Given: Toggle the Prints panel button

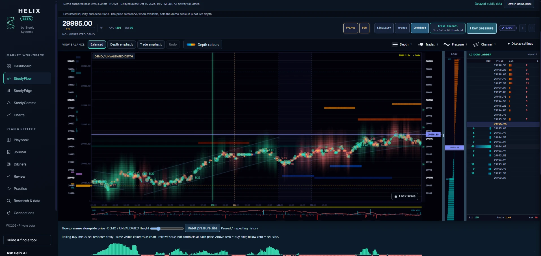Looking at the screenshot, I should [x=350, y=28].
